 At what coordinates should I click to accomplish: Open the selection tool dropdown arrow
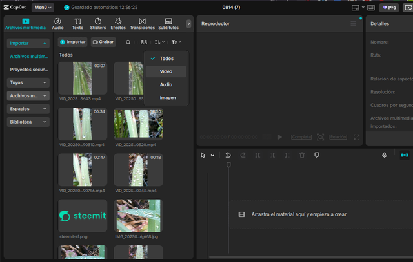pos(212,156)
